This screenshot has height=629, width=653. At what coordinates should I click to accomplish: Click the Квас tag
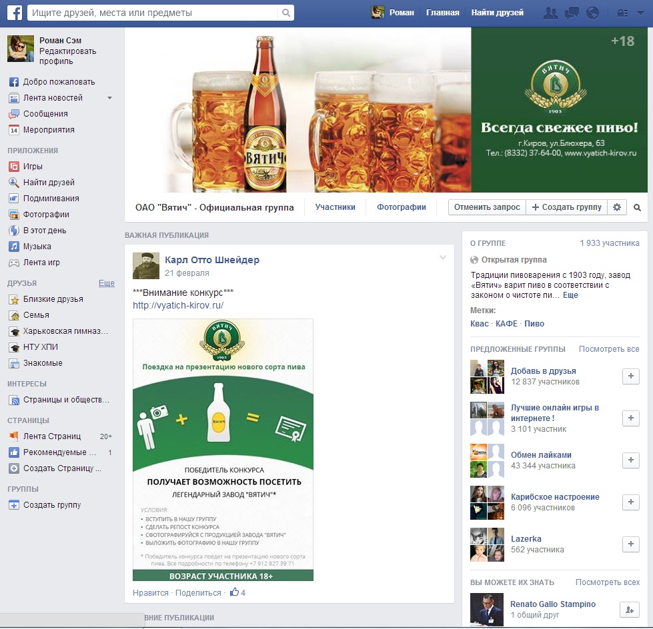480,324
